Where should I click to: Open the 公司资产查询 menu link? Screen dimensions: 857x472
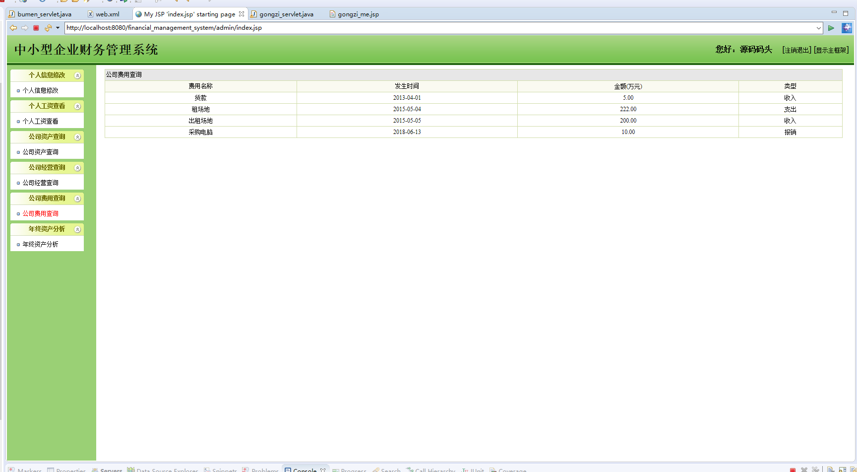[40, 152]
